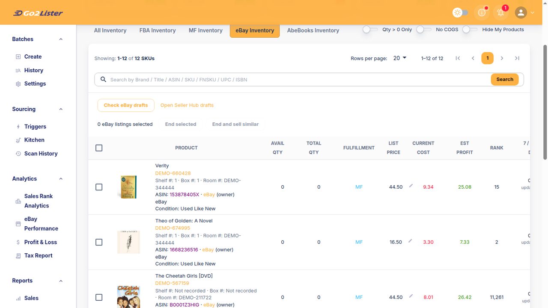Click the eBay Performance icon
The height and width of the screenshot is (308, 548).
click(18, 224)
